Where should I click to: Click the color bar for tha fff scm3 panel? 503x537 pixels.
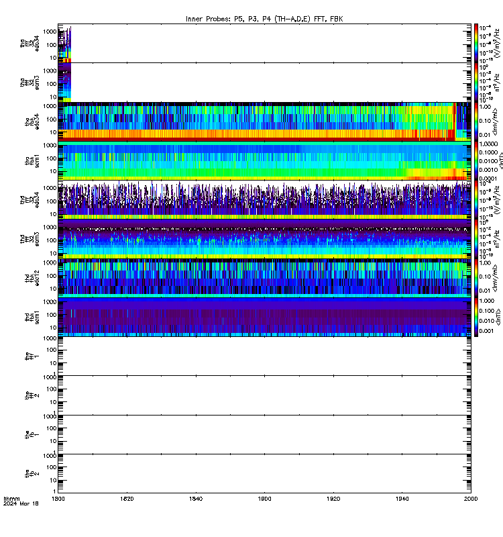click(x=476, y=83)
